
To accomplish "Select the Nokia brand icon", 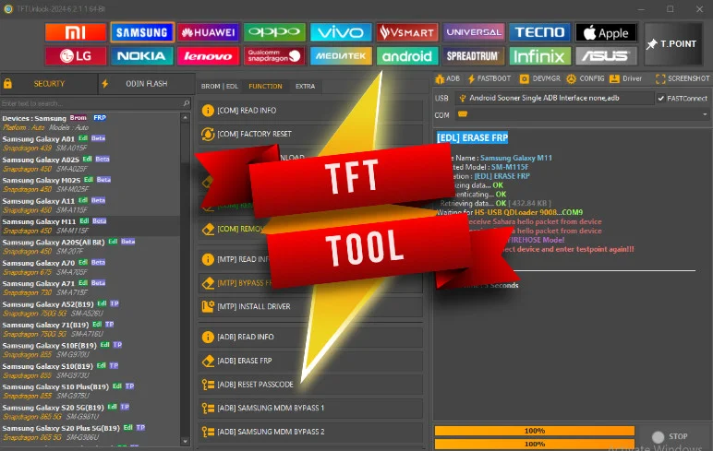I will (x=141, y=56).
